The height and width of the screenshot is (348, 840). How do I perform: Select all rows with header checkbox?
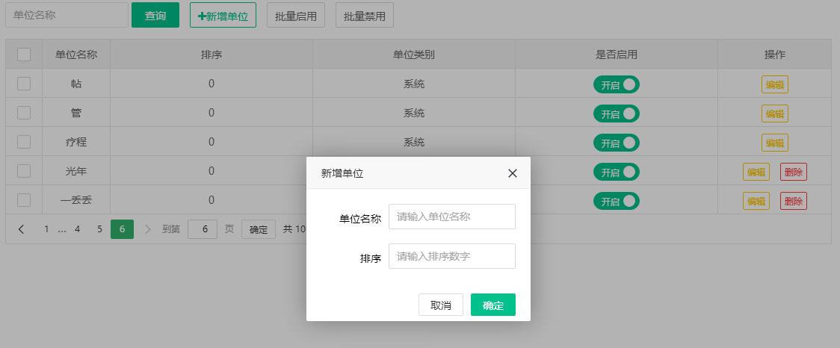24,55
